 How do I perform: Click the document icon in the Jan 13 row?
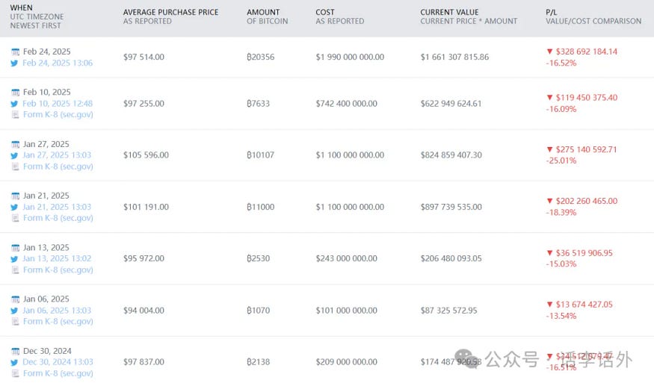tap(15, 270)
